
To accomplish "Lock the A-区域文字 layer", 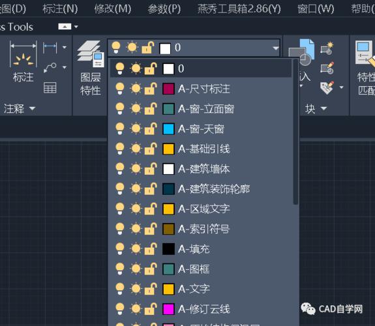I will click(x=151, y=209).
